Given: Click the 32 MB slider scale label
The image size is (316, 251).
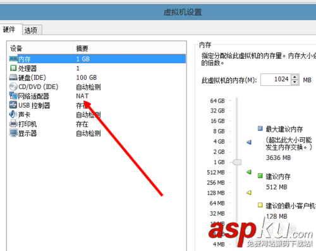Looking at the screenshot, I should point(217,213).
